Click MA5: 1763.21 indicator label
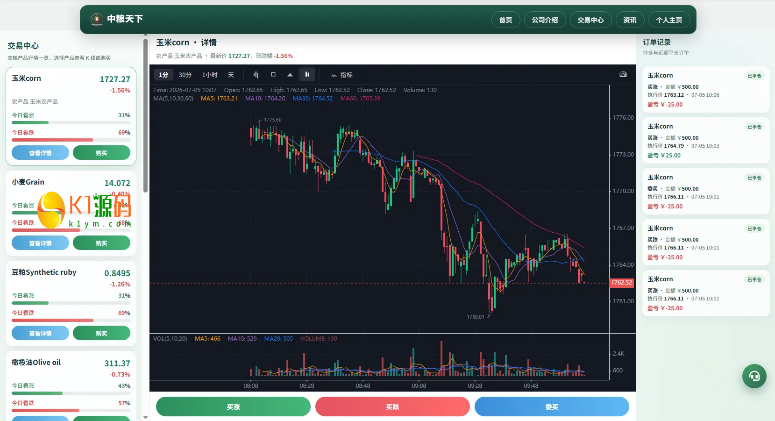The height and width of the screenshot is (421, 775). click(x=219, y=99)
